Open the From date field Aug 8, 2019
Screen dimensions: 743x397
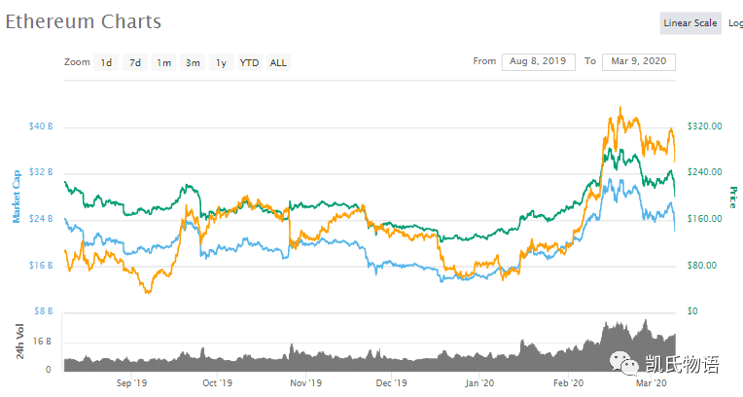(x=539, y=61)
